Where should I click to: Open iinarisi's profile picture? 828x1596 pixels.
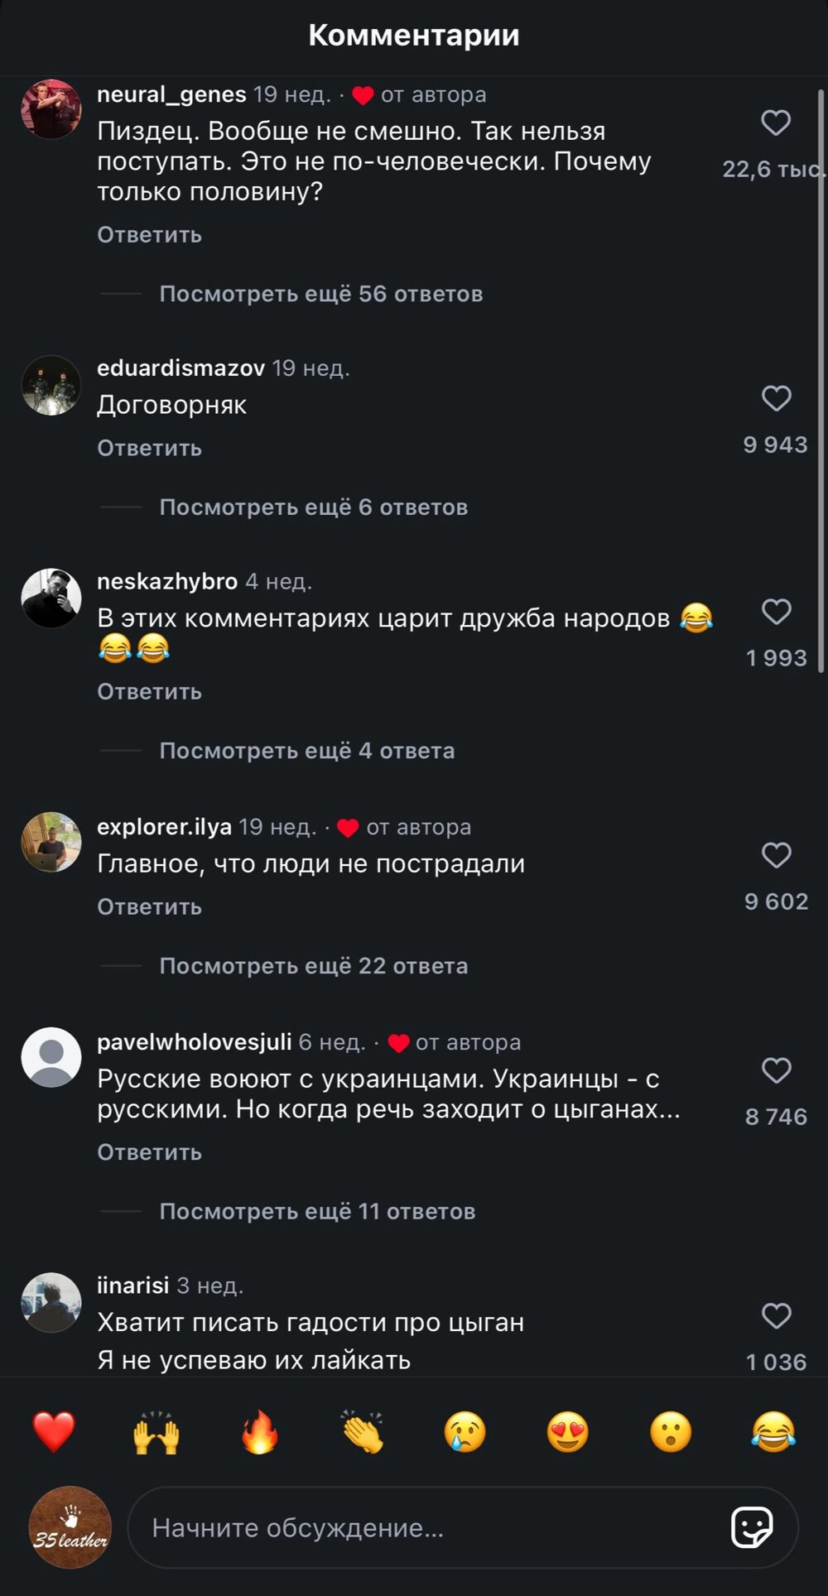(51, 1302)
